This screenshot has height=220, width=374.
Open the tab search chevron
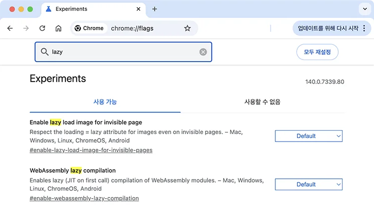365,9
